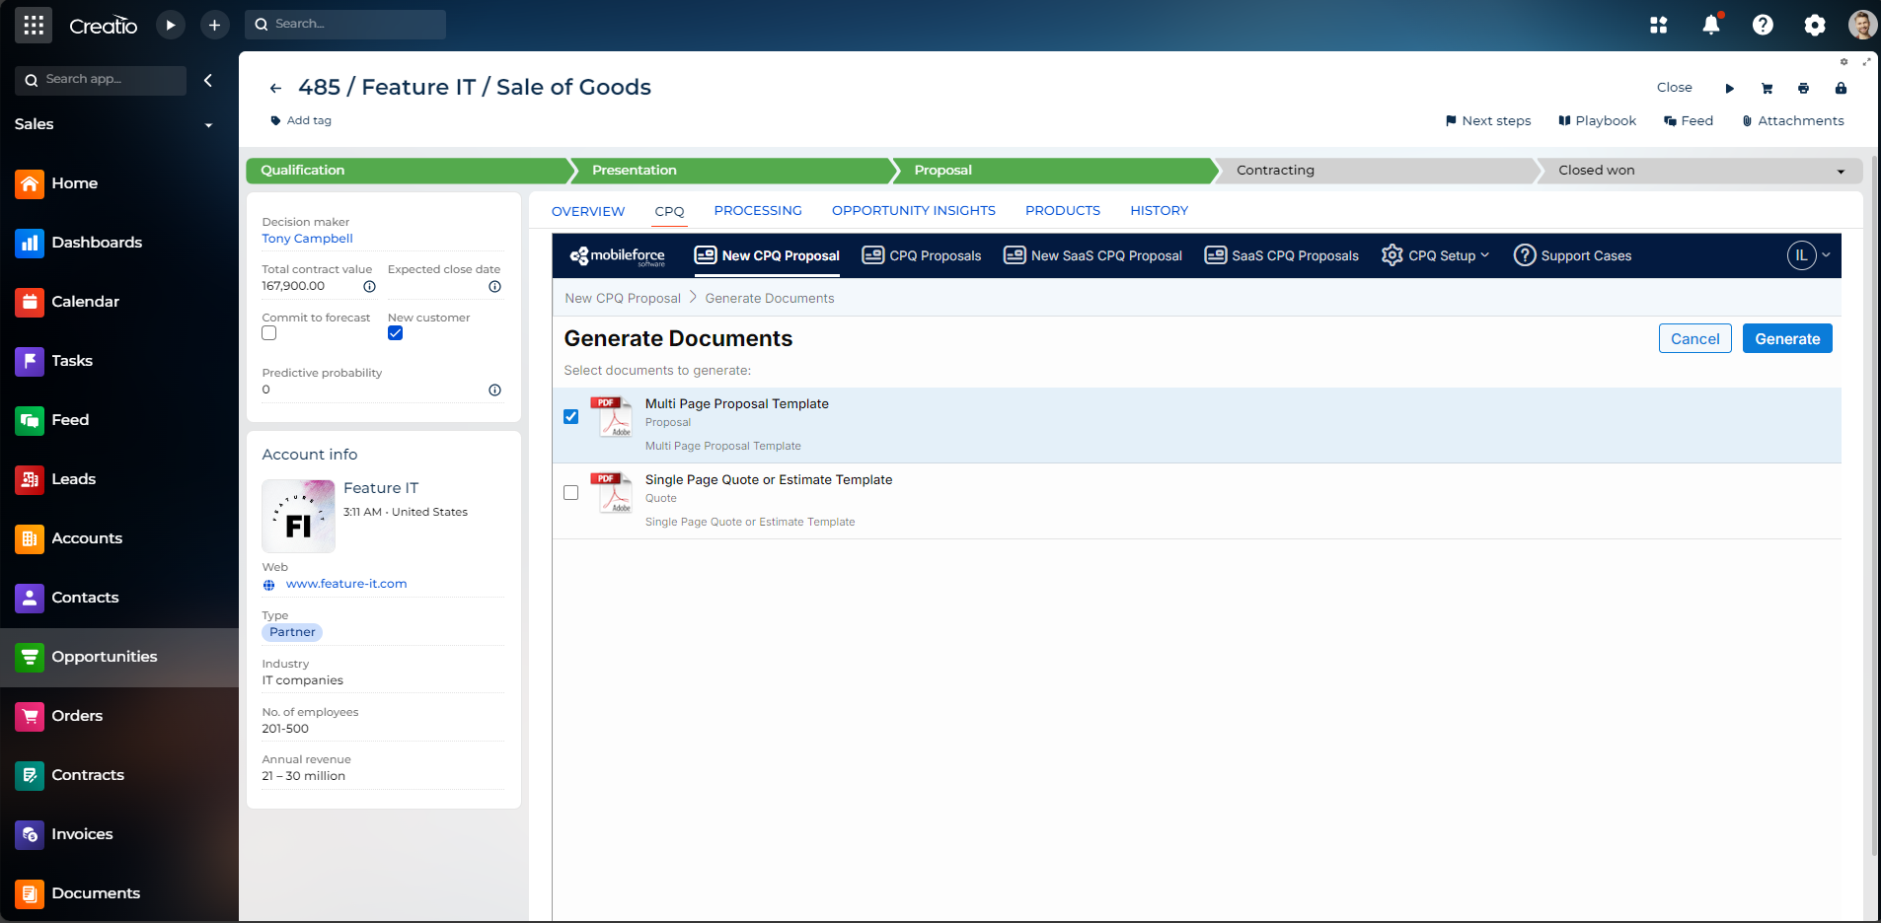The width and height of the screenshot is (1881, 923).
Task: Switch to OPPORTUNITY INSIGHTS tab
Action: (x=914, y=211)
